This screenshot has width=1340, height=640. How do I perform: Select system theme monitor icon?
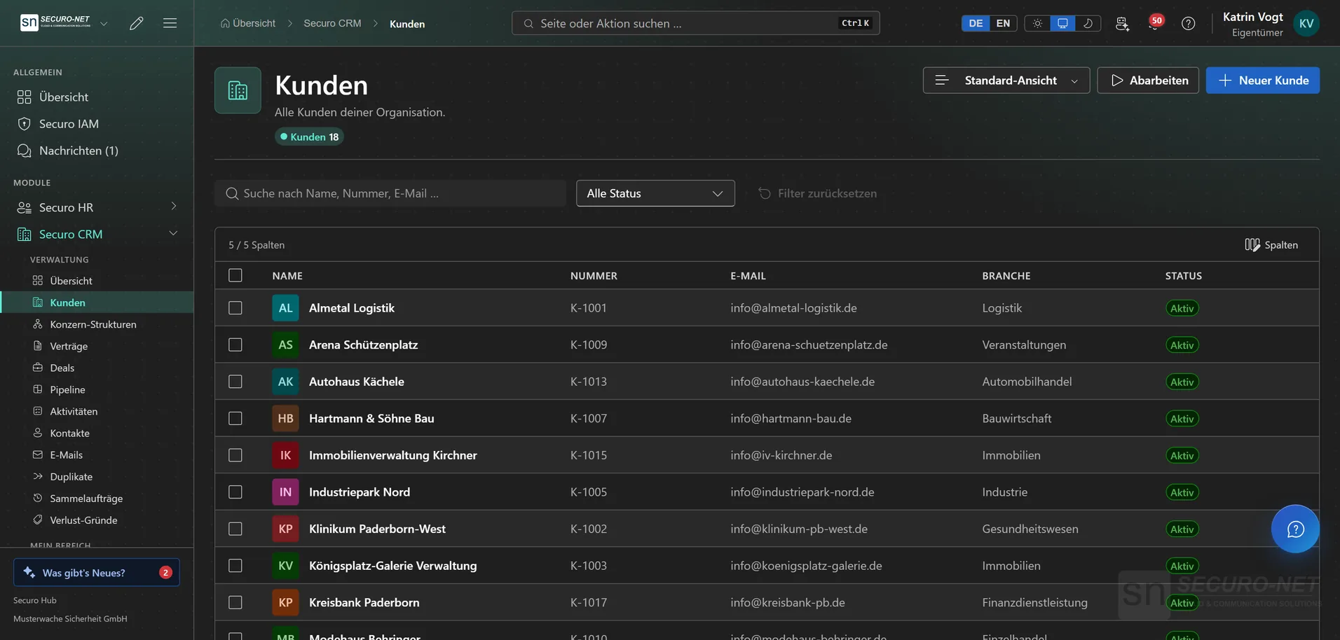1062,23
